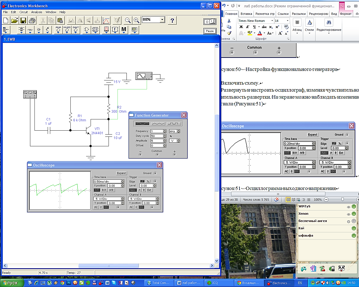The width and height of the screenshot is (359, 287).
Task: Open Word font name dropdown Times New Roman
Action: 272,21
